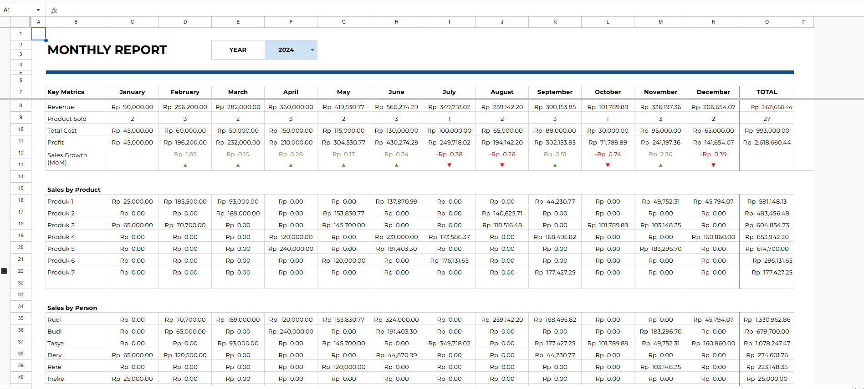This screenshot has height=389, width=864.
Task: Click the green up arrow under November
Action: pyautogui.click(x=660, y=165)
